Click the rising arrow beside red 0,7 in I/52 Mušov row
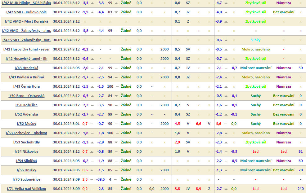This screenshot has width=306, height=193. (92, 124)
